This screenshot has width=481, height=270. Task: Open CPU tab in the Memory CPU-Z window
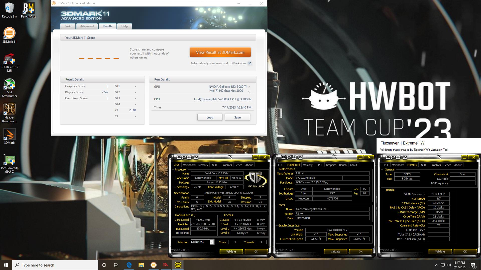385,165
